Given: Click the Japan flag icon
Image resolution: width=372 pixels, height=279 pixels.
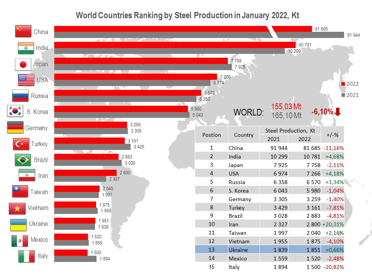Looking at the screenshot, I should (x=23, y=65).
